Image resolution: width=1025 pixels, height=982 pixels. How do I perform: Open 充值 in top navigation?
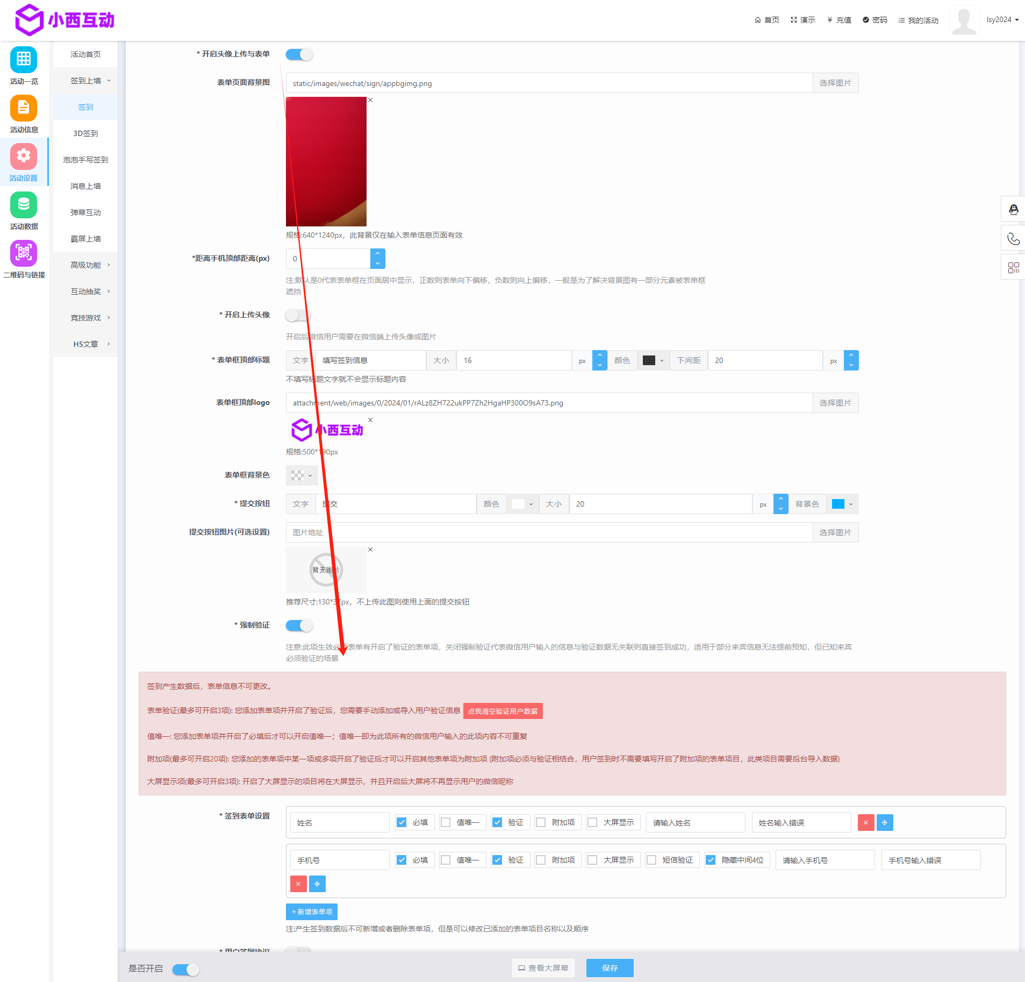click(x=839, y=20)
